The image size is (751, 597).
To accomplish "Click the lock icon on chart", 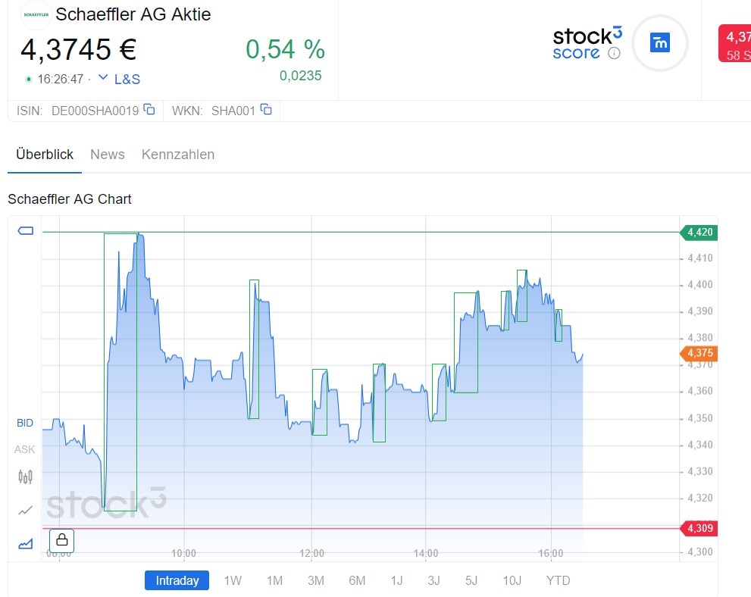I will [61, 540].
